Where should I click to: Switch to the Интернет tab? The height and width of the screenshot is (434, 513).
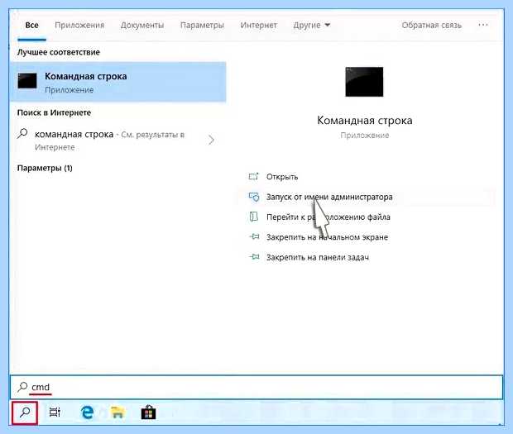click(x=258, y=25)
